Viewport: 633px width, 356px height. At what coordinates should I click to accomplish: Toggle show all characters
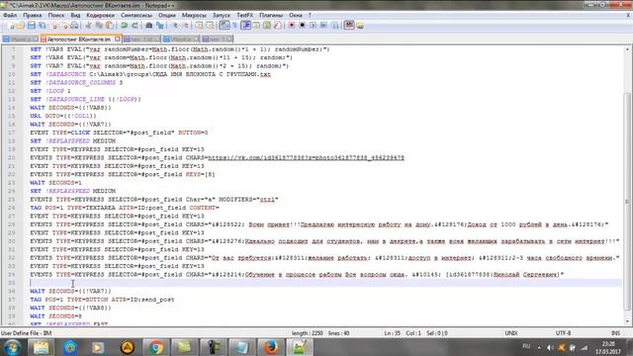[x=235, y=26]
